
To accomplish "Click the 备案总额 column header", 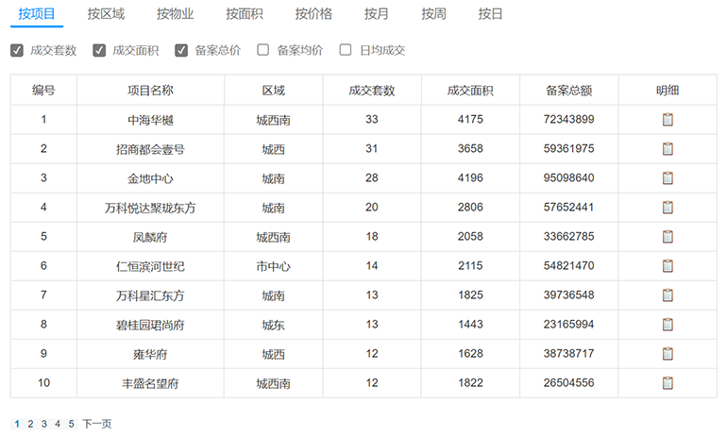I will point(569,90).
